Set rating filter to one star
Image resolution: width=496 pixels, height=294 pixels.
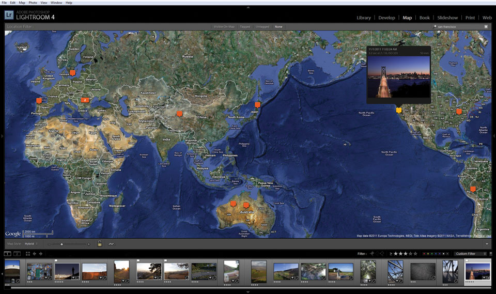[396, 254]
